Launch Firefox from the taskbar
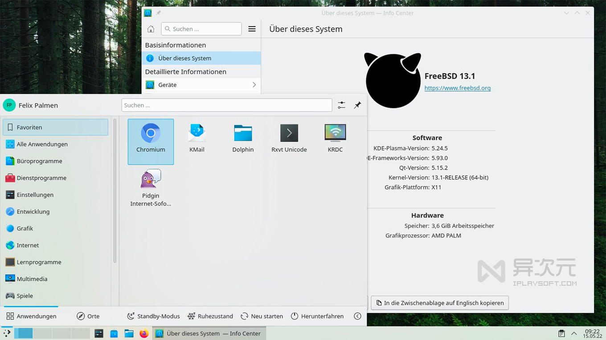Screen dimensions: 606x340 pyautogui.click(x=144, y=333)
